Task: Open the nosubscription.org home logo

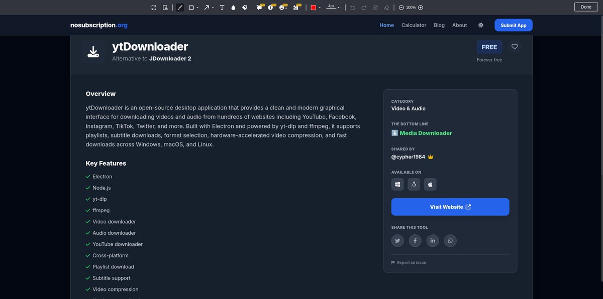Action: (x=99, y=25)
